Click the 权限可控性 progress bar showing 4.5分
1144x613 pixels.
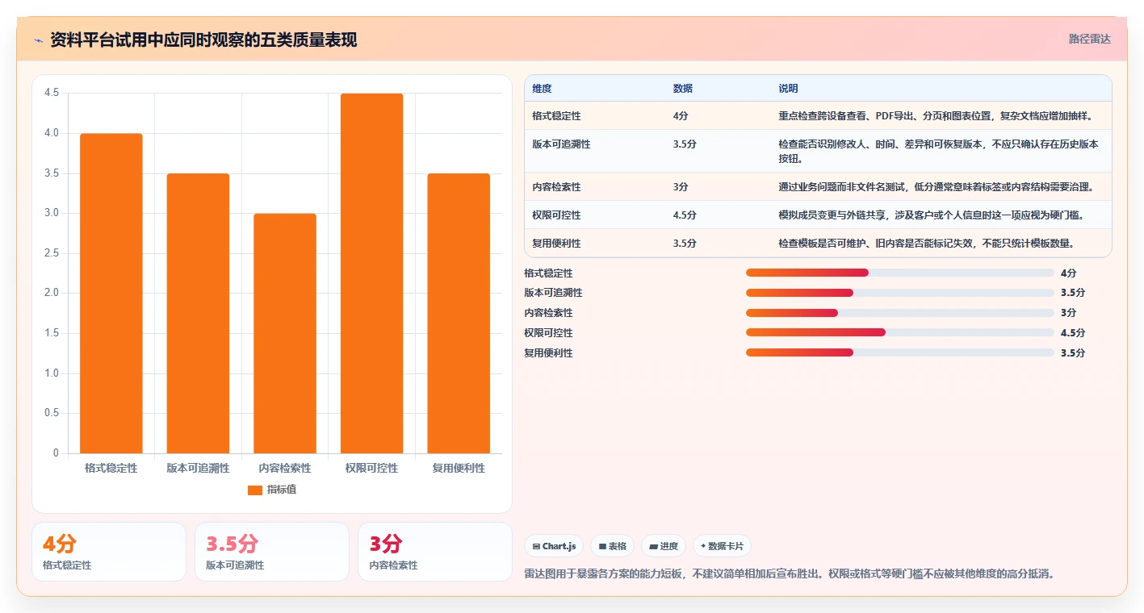pyautogui.click(x=900, y=332)
